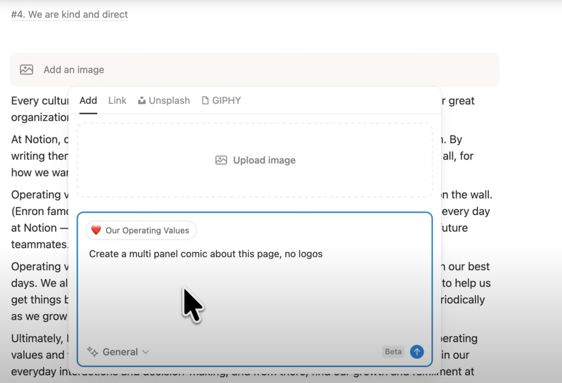
Task: Click the AI sparkle icon next to General
Action: [x=92, y=352]
